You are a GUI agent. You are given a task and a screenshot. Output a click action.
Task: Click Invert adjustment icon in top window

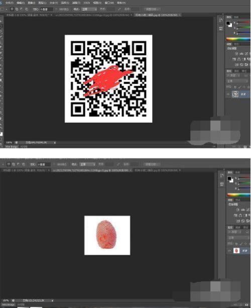[237, 64]
